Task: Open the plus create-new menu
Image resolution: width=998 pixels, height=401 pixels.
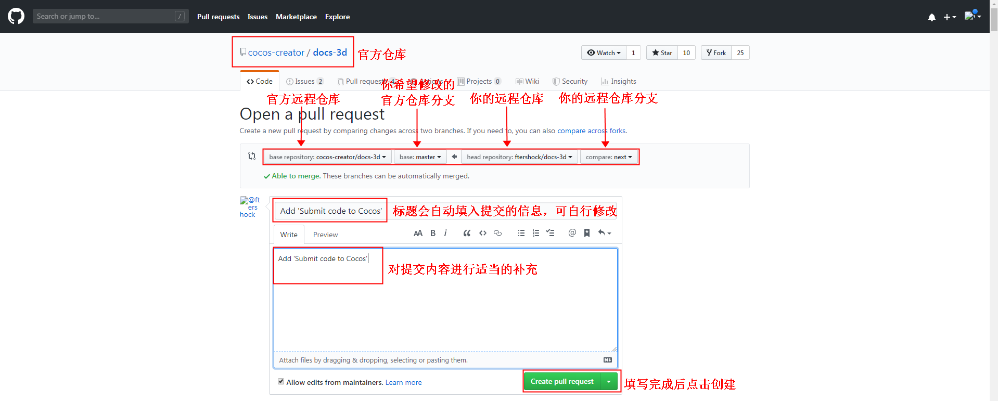Action: tap(950, 17)
